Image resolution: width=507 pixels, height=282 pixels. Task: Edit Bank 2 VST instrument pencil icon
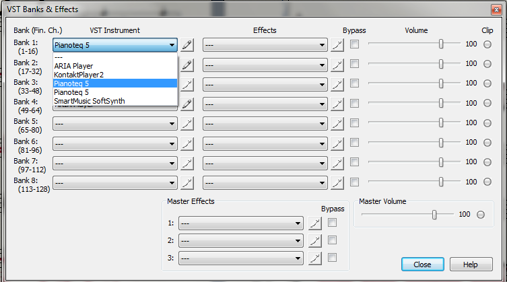coord(187,65)
